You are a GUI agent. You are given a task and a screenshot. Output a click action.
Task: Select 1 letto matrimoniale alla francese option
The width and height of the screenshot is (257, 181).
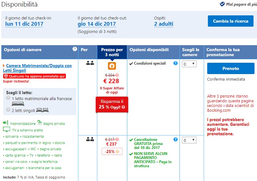click(8, 98)
